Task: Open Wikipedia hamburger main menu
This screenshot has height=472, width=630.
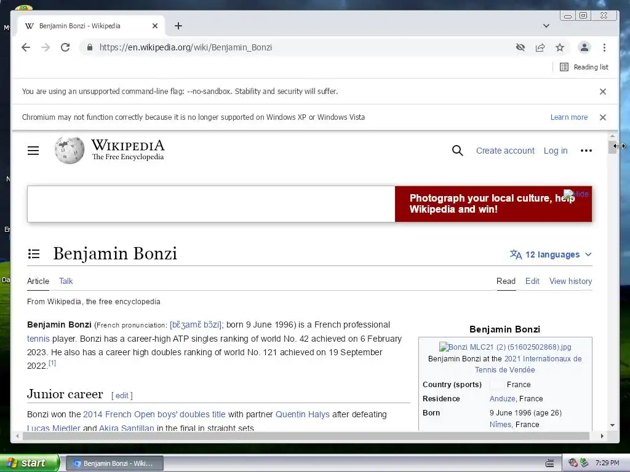Action: 33,151
